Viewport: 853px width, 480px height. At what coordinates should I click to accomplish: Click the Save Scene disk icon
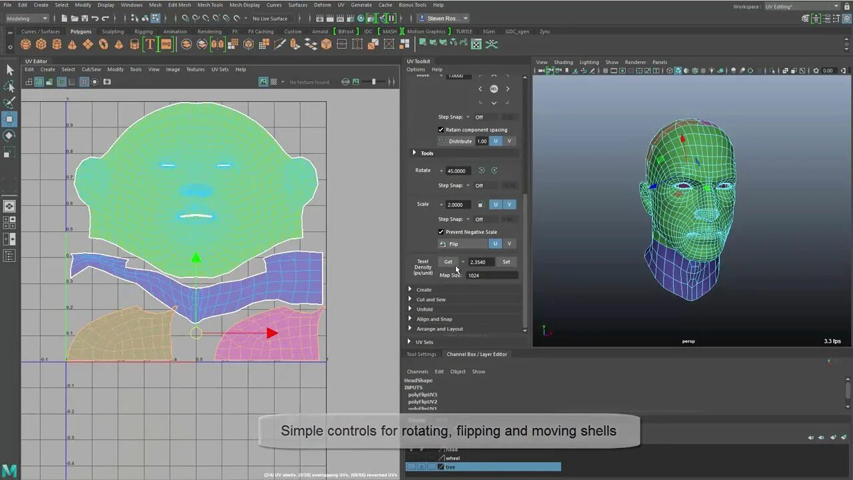pos(85,18)
